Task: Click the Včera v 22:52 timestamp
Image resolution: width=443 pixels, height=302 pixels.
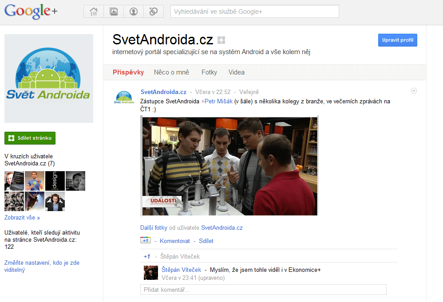Action: (213, 92)
